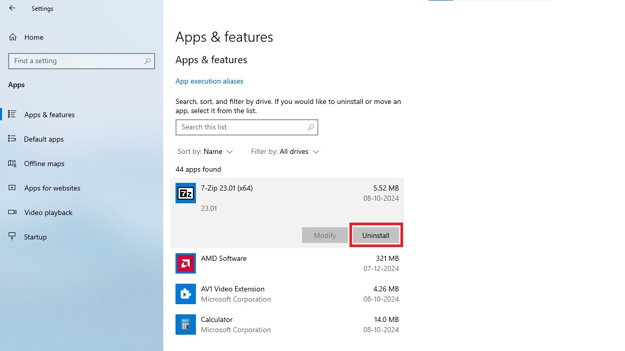Select the Apps for websites icon
The height and width of the screenshot is (351, 625).
pyautogui.click(x=12, y=188)
